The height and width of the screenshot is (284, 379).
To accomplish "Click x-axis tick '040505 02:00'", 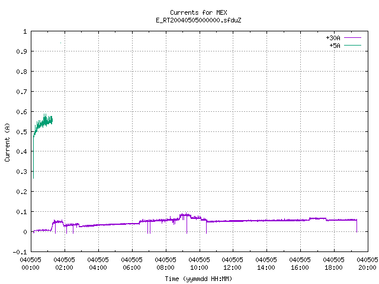I will [65, 263].
